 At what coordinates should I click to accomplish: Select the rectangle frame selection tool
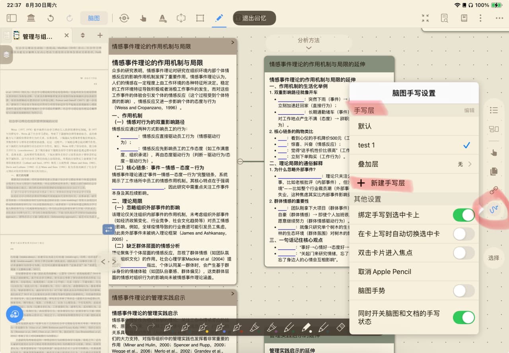(x=200, y=18)
